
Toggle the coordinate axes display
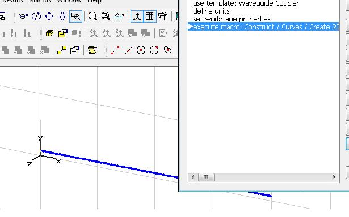click(x=137, y=16)
